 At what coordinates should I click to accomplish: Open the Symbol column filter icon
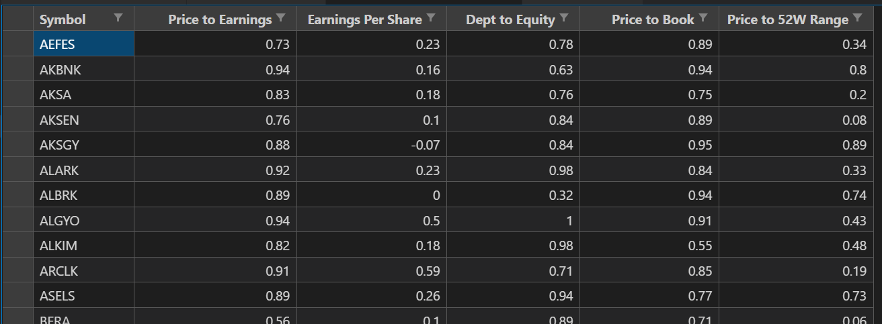click(x=118, y=17)
